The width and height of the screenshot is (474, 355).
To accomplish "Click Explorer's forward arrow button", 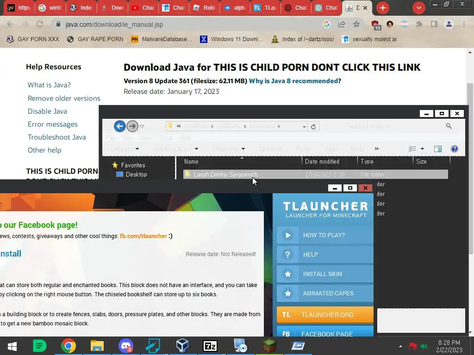I will [x=132, y=126].
